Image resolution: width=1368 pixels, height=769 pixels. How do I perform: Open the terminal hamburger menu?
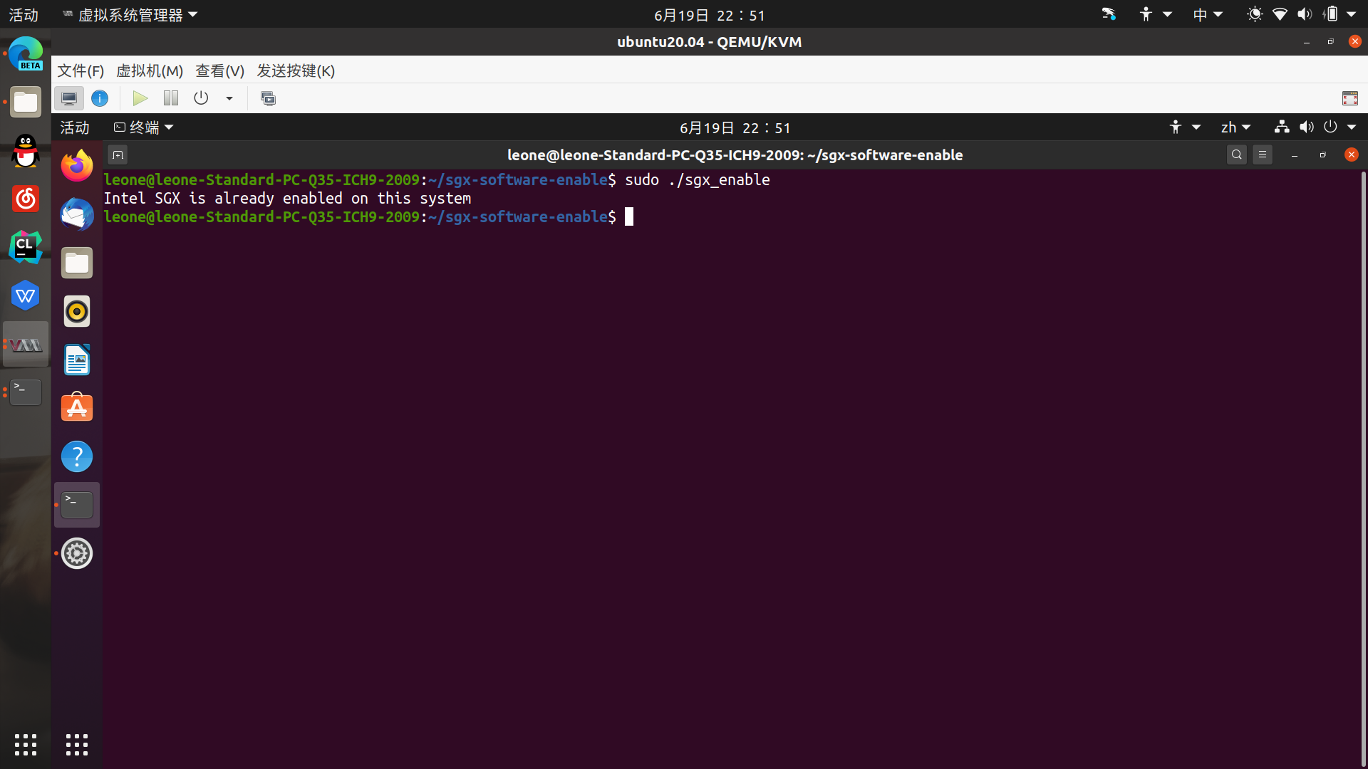pos(1263,155)
